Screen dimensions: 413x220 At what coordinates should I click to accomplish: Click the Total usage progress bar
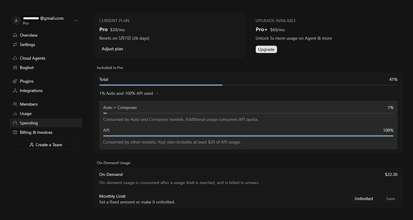[248, 85]
